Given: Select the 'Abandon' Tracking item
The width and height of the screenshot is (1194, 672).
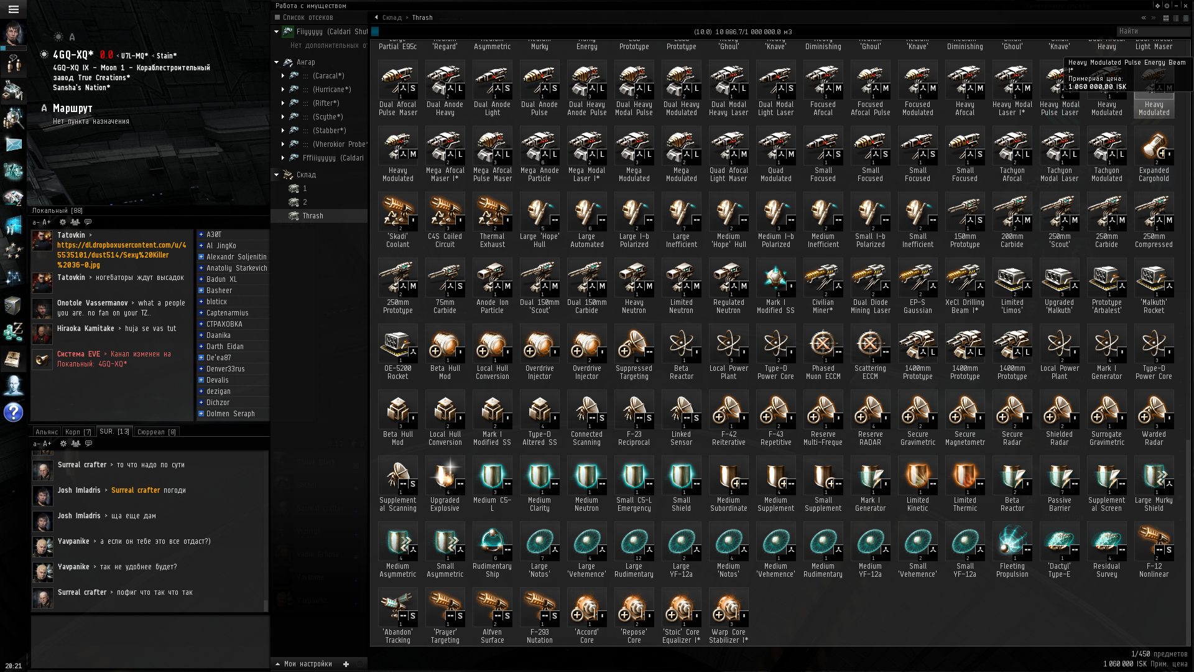Looking at the screenshot, I should pyautogui.click(x=398, y=616).
